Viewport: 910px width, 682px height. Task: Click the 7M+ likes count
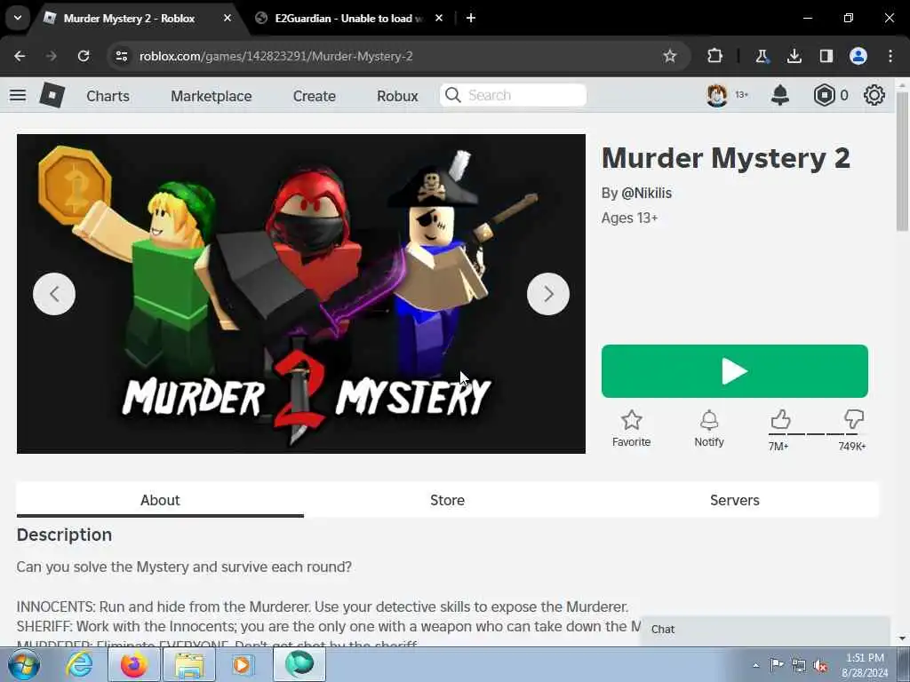(778, 446)
